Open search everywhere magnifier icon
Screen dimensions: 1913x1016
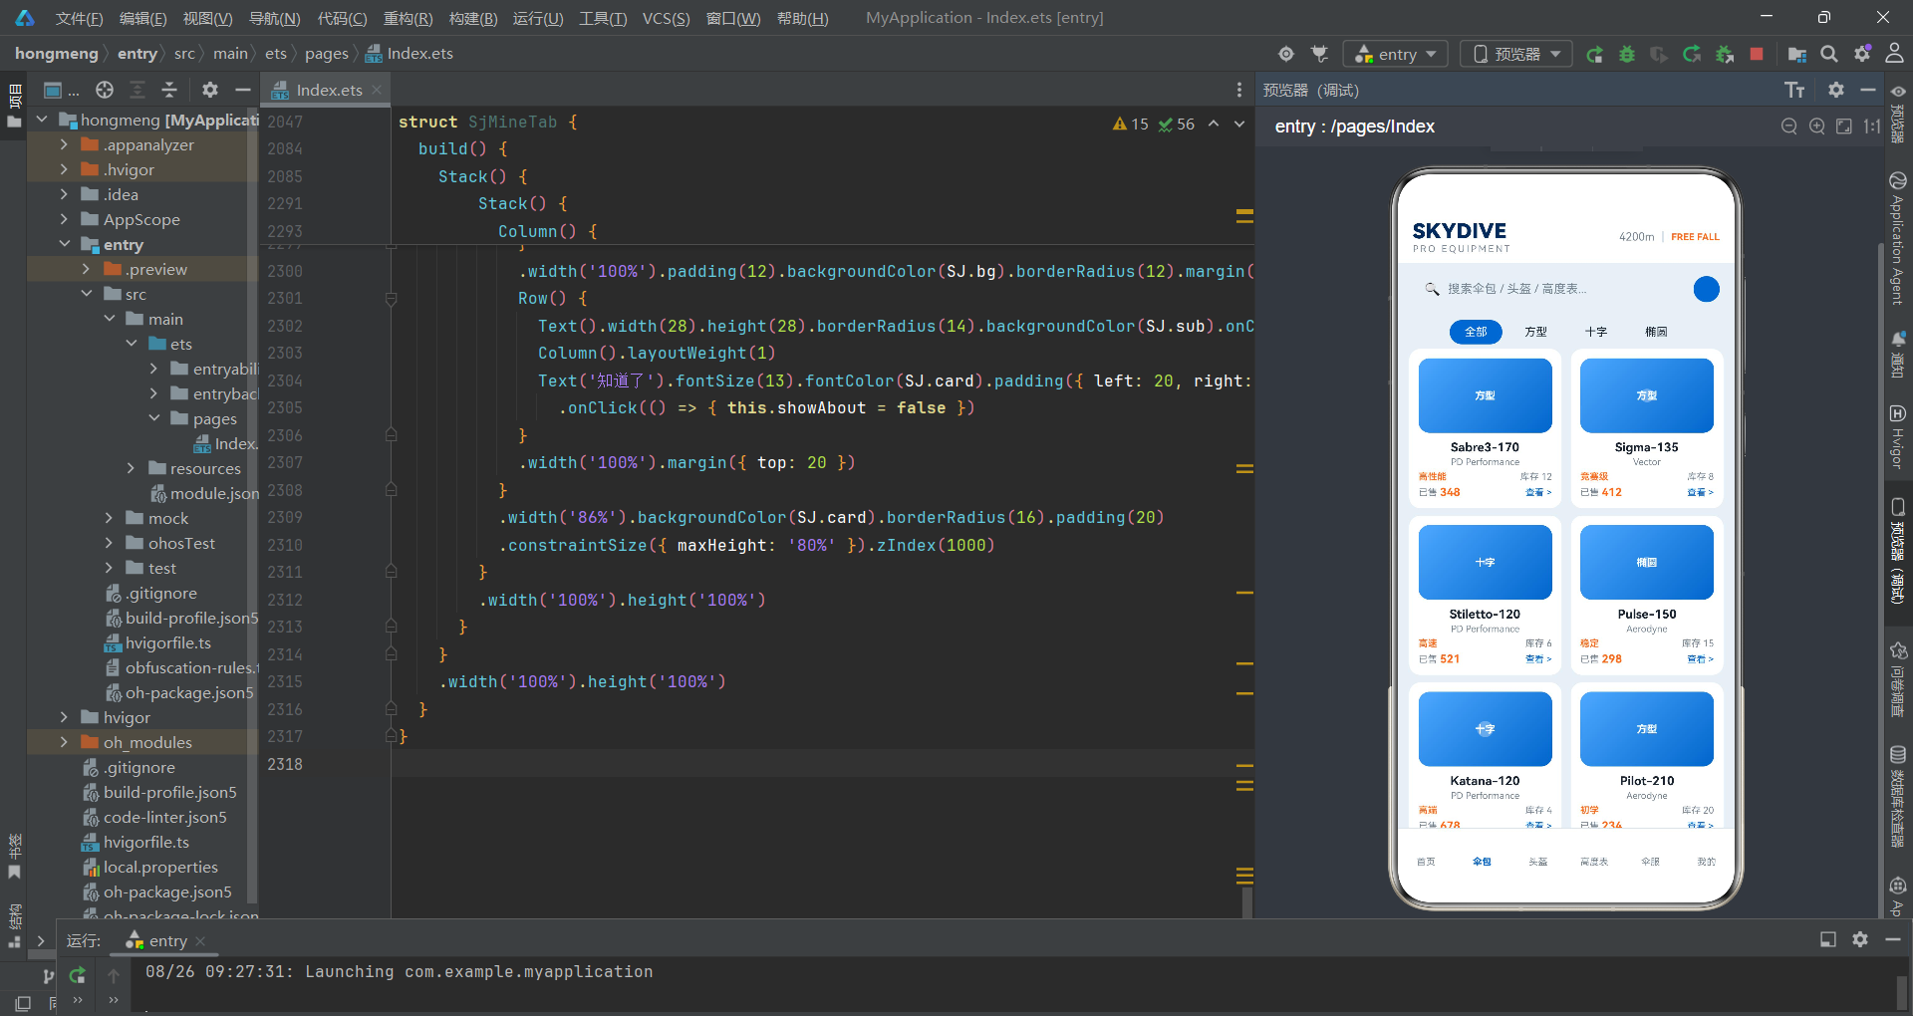pos(1829,54)
